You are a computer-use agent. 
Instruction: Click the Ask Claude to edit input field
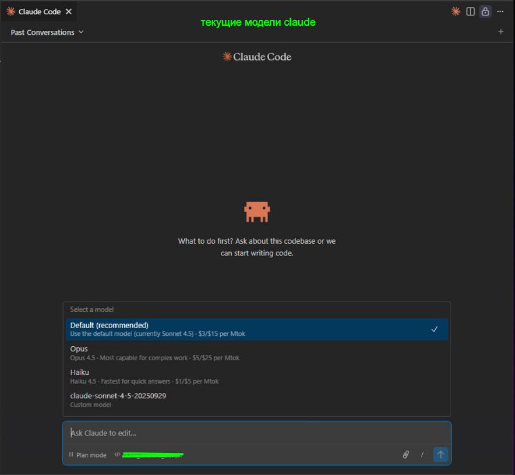257,433
